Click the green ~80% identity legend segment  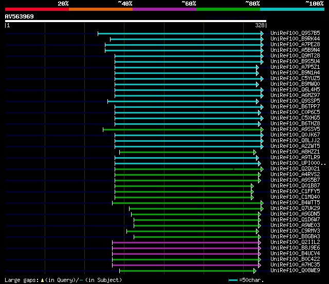coord(228,9)
